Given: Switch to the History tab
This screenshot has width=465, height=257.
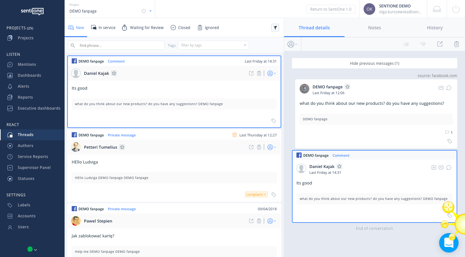Looking at the screenshot, I should click(x=435, y=28).
